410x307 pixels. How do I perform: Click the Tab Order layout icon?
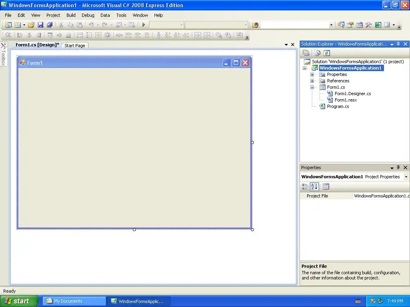[239, 35]
